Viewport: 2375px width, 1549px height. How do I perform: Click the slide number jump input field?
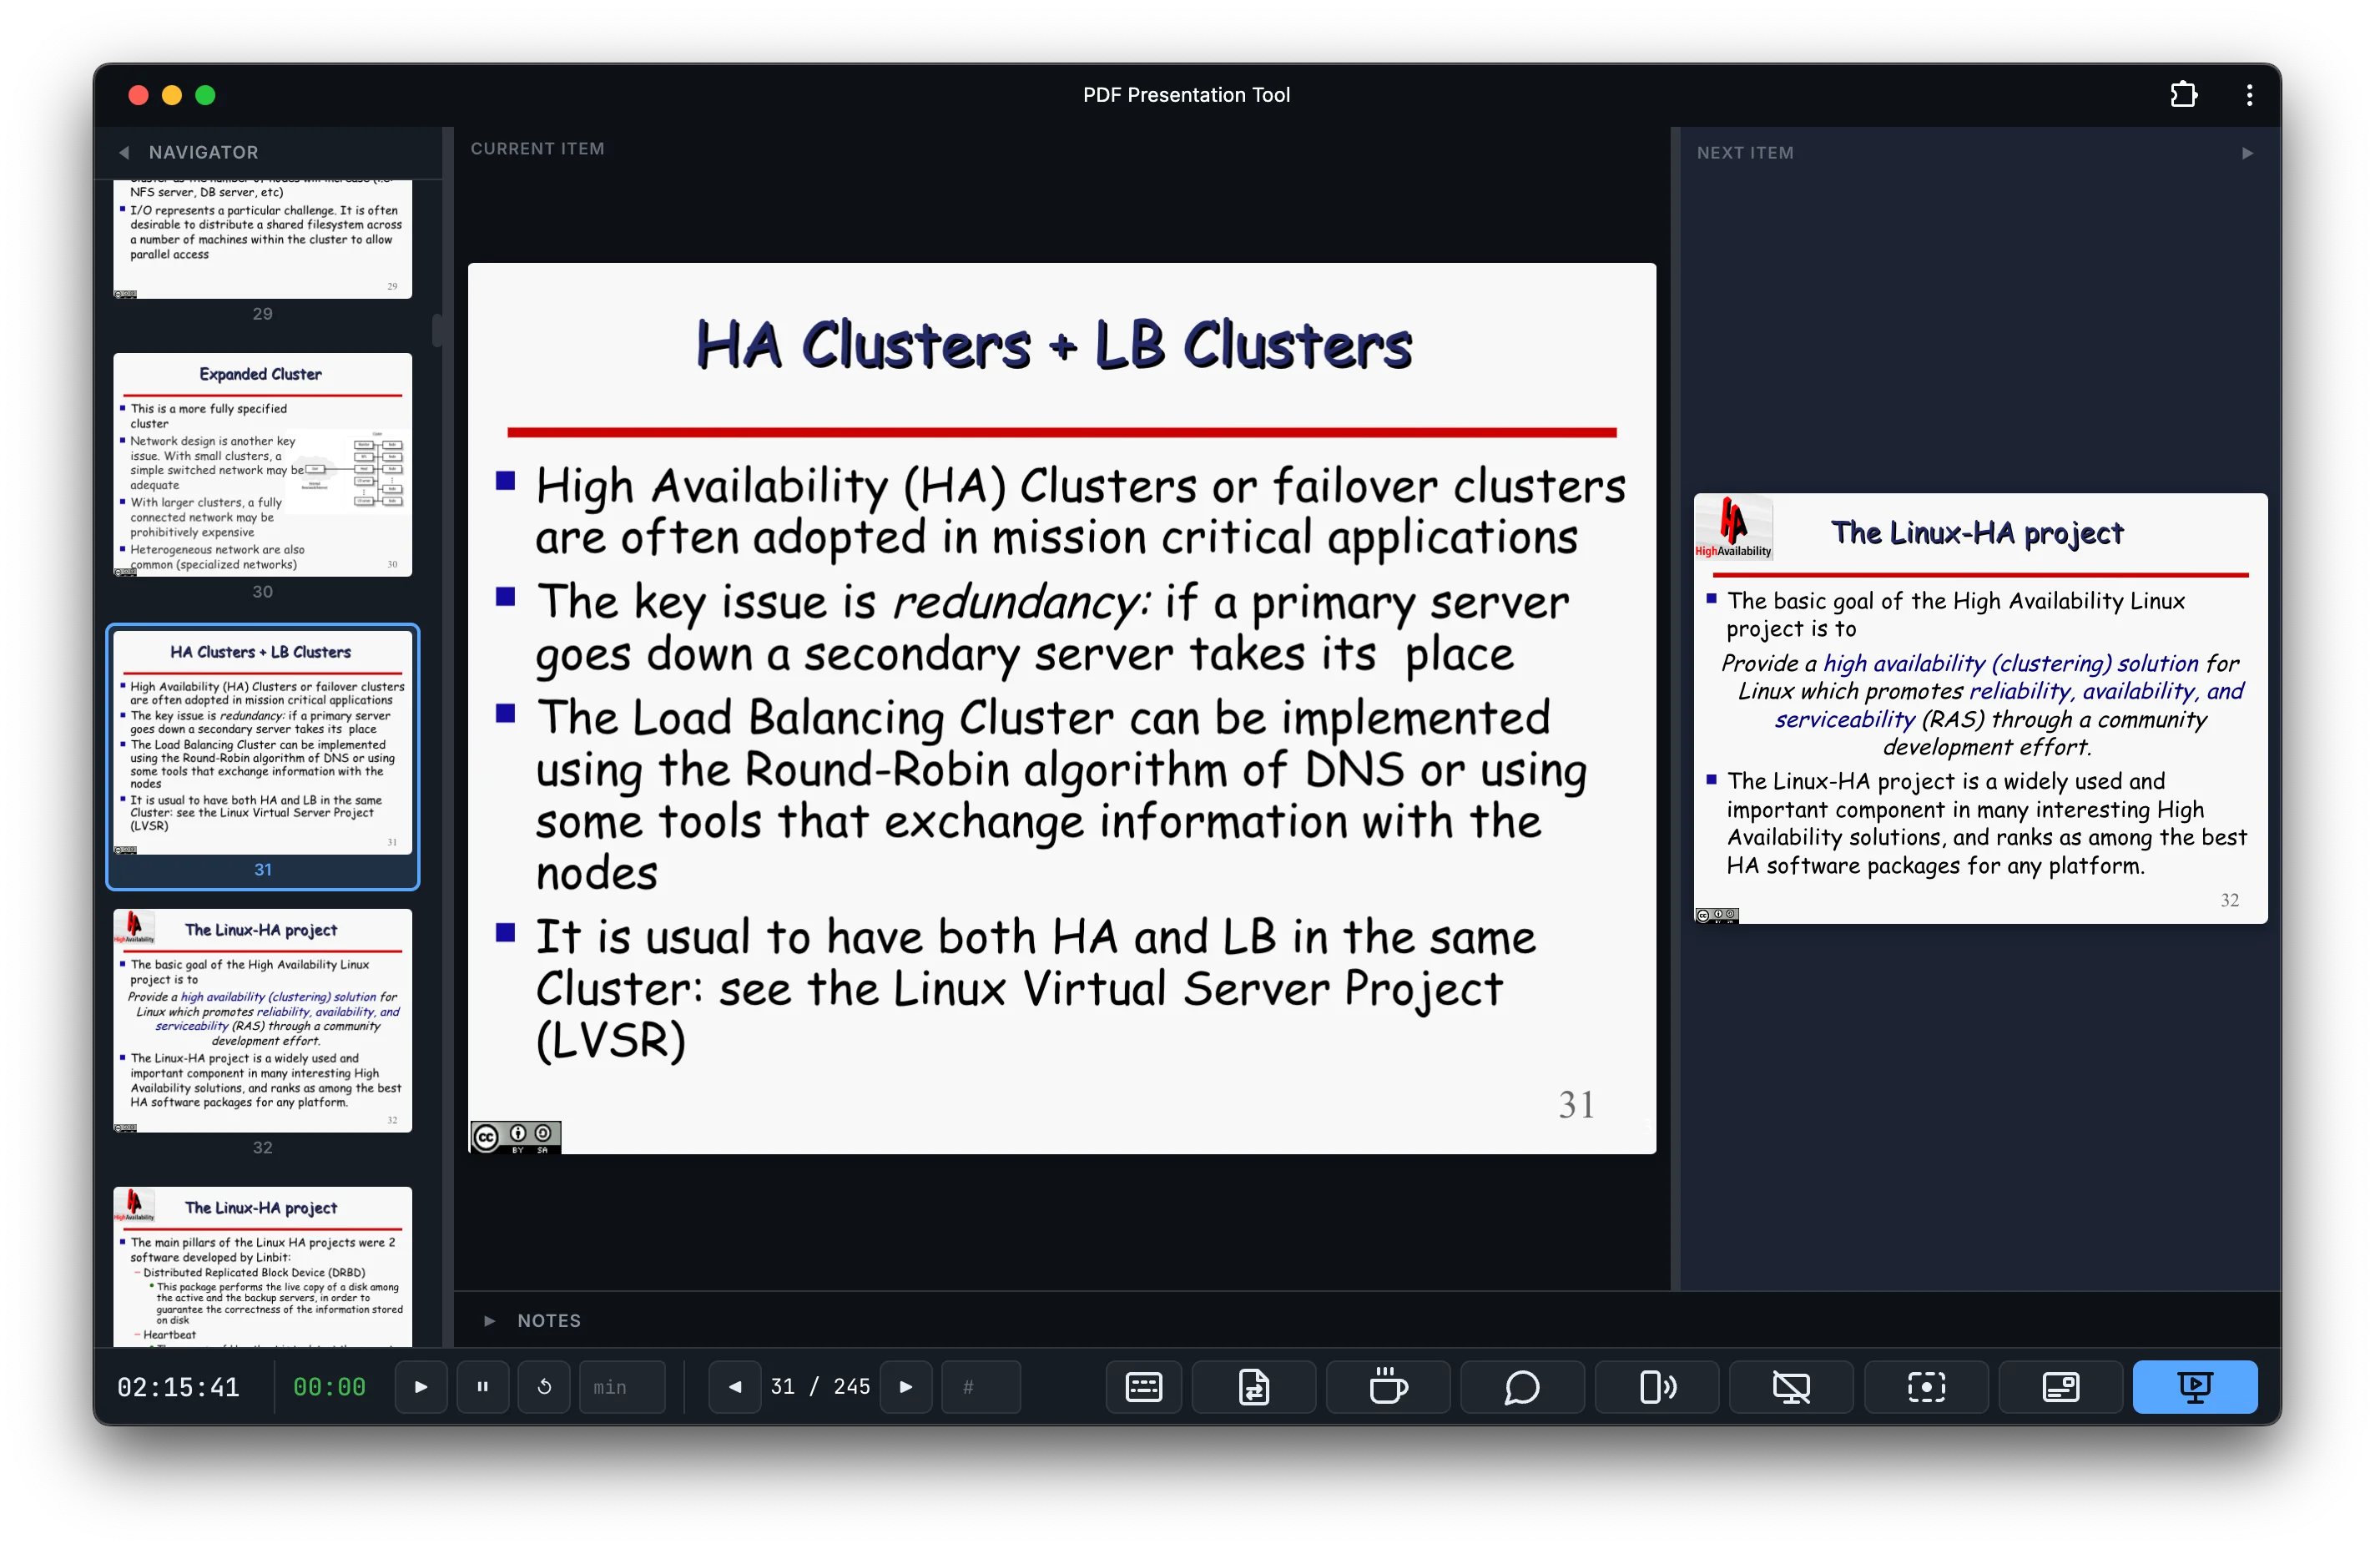pos(980,1386)
